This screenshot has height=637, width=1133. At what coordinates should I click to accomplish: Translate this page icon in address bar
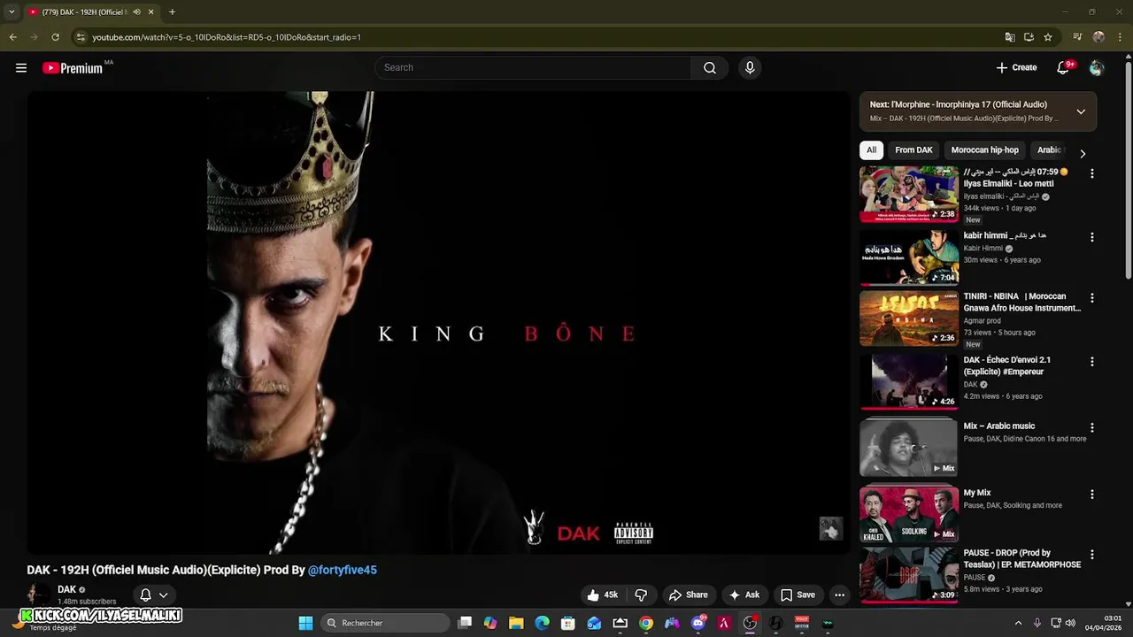[x=1010, y=37]
